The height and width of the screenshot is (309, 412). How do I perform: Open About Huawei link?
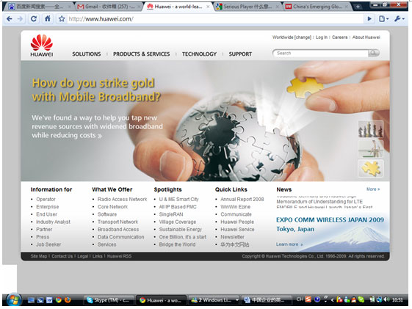(366, 37)
